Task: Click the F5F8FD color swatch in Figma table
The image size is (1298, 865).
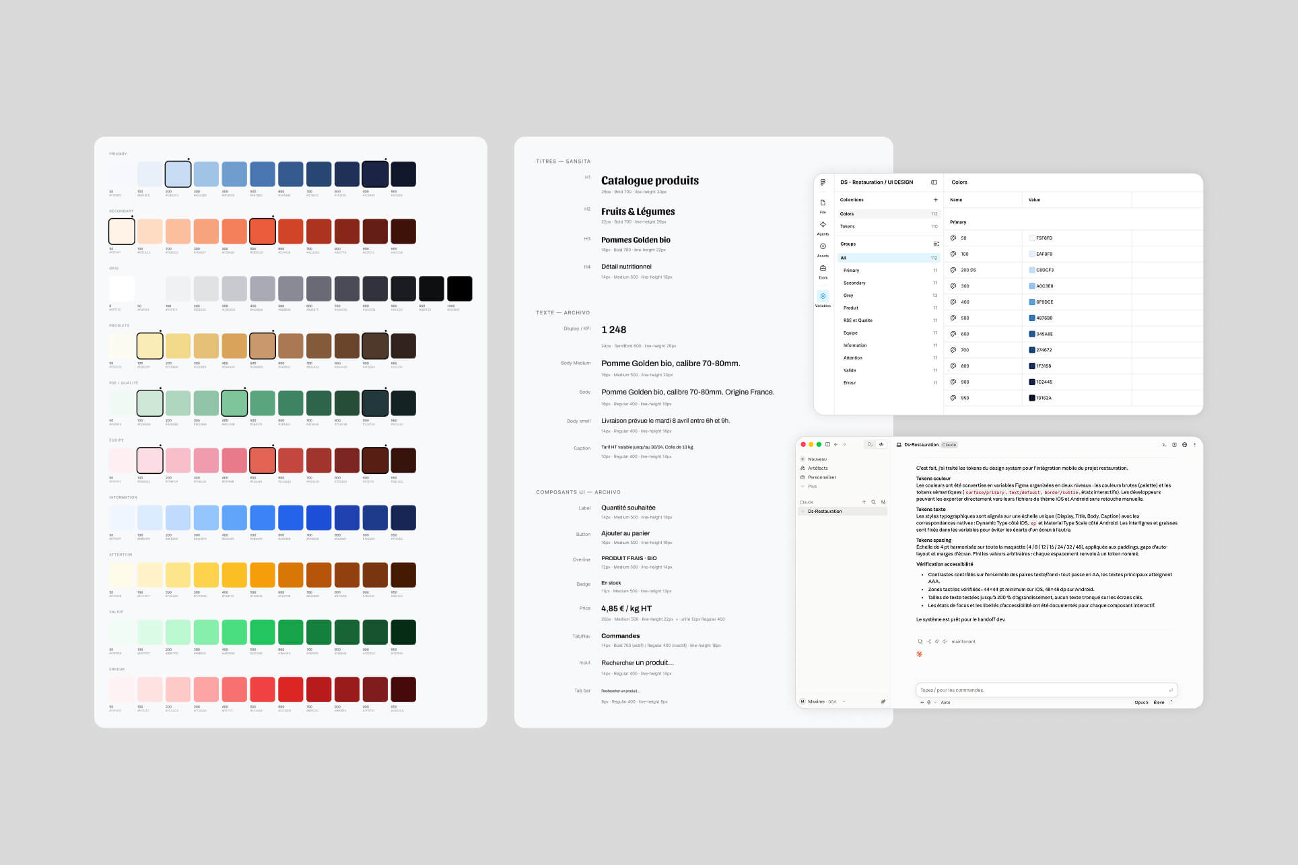Action: click(1032, 238)
